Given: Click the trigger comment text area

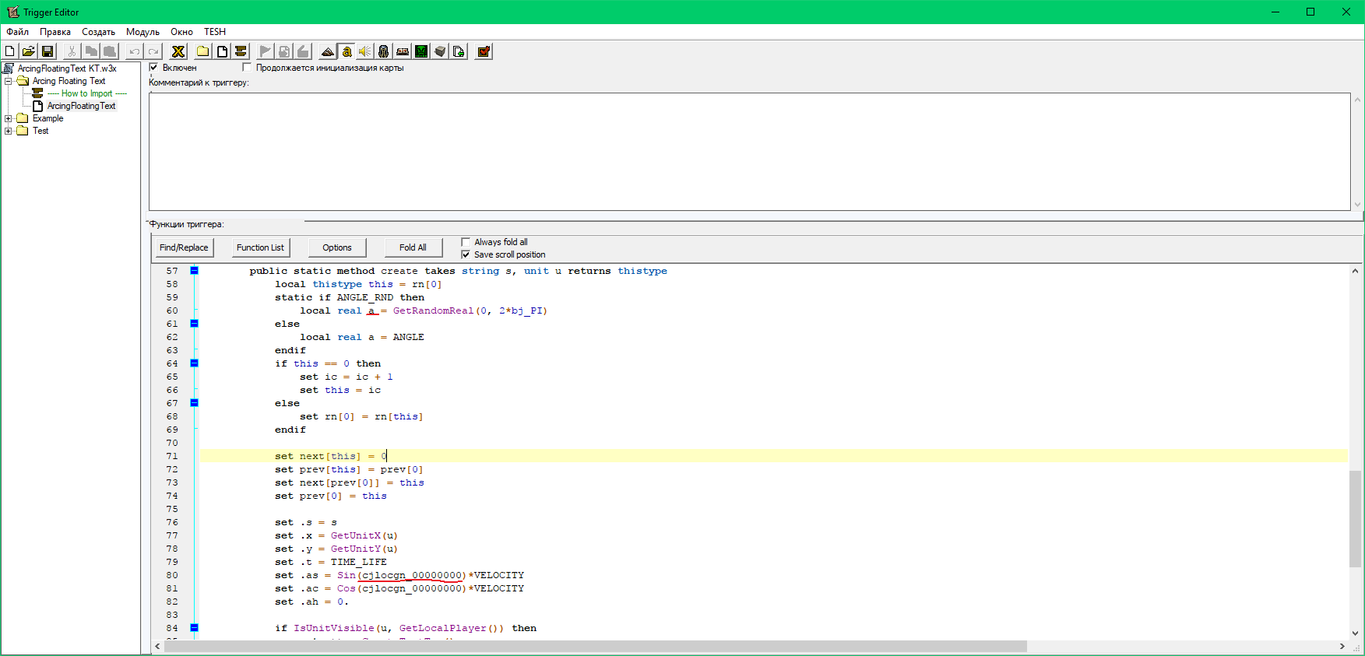Looking at the screenshot, I should point(749,152).
